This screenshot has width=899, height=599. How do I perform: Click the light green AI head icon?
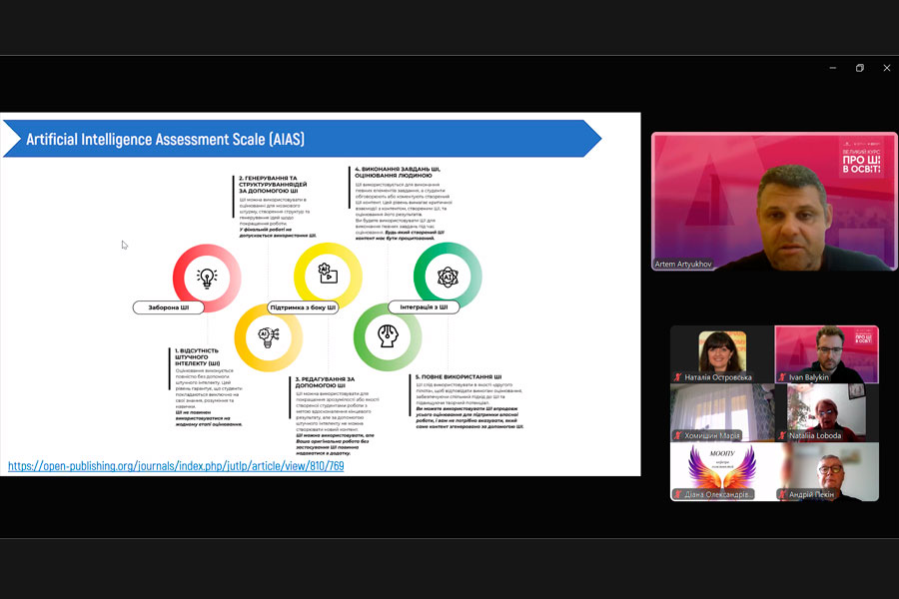(388, 336)
